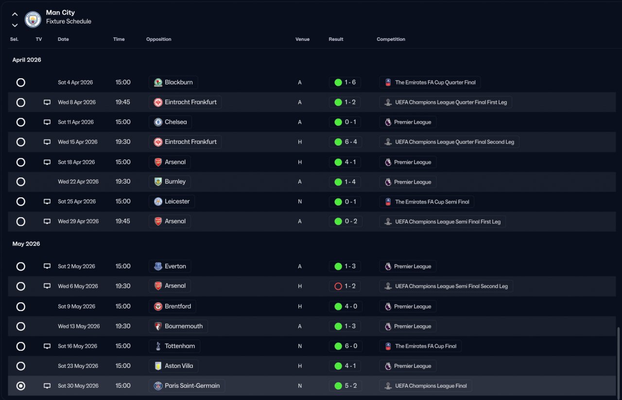Sort by Competition column header
The image size is (622, 400).
(391, 39)
